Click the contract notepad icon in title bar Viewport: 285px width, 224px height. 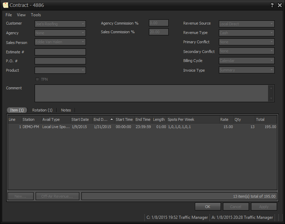6,5
